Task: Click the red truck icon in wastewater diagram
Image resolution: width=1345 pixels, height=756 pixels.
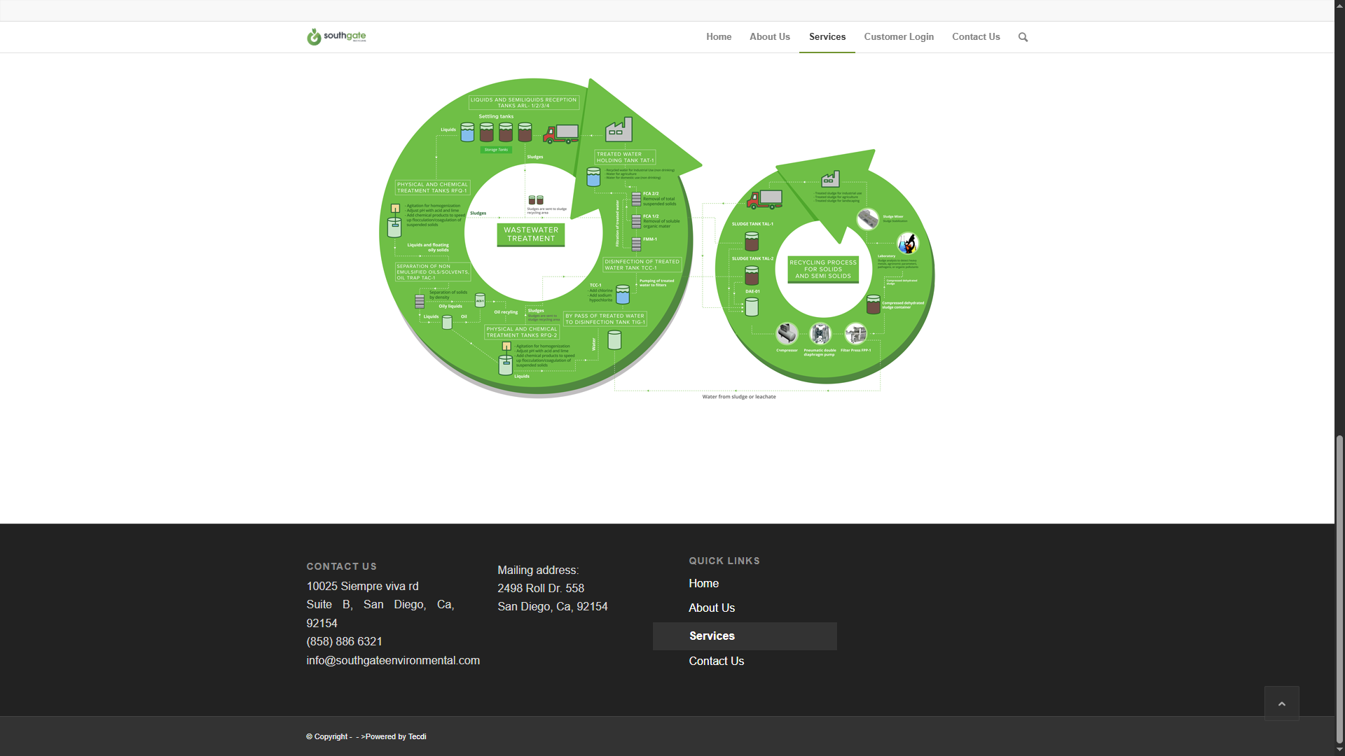Action: [561, 133]
